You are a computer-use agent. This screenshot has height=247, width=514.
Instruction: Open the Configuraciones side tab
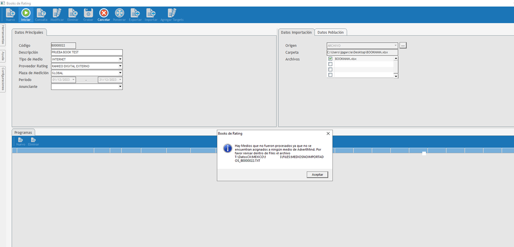[3, 79]
